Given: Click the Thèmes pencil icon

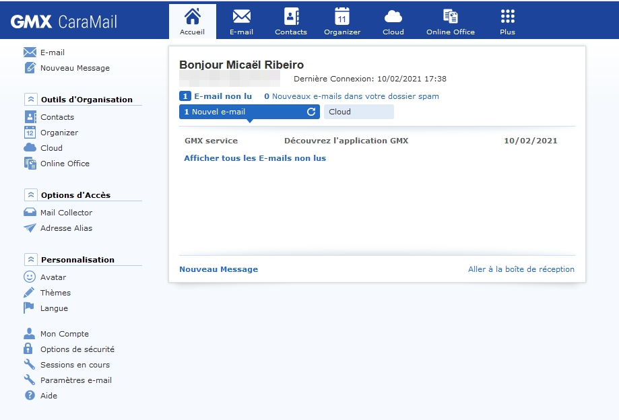Looking at the screenshot, I should [29, 292].
